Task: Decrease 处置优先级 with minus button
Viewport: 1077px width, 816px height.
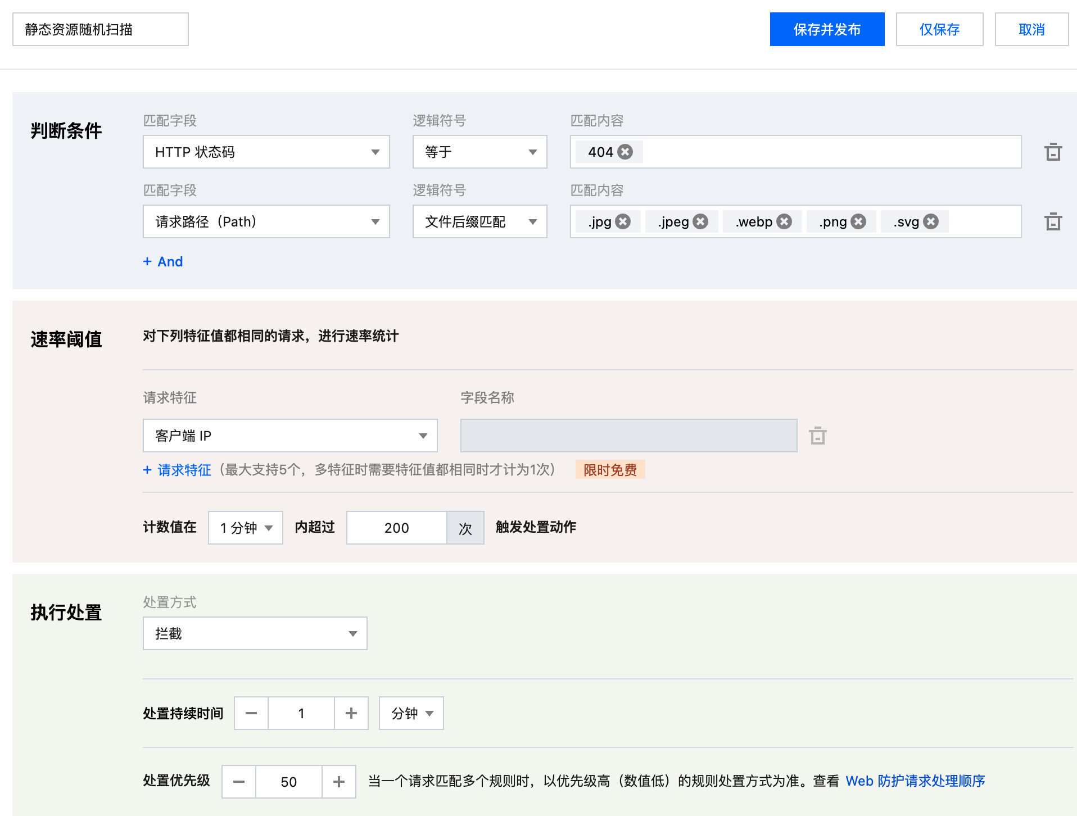Action: coord(239,782)
